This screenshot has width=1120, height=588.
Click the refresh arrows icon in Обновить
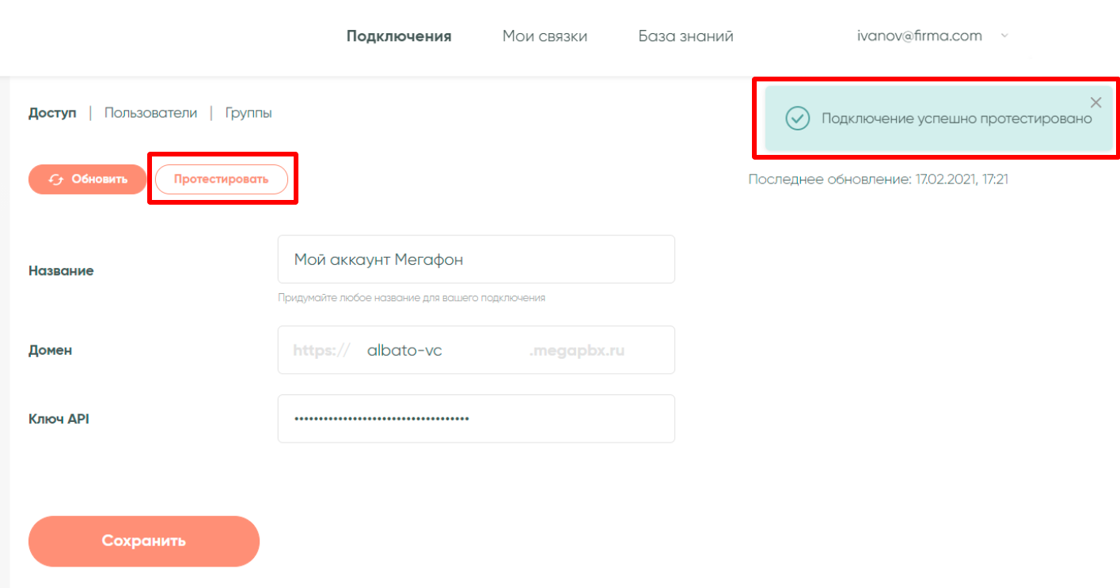coord(55,179)
